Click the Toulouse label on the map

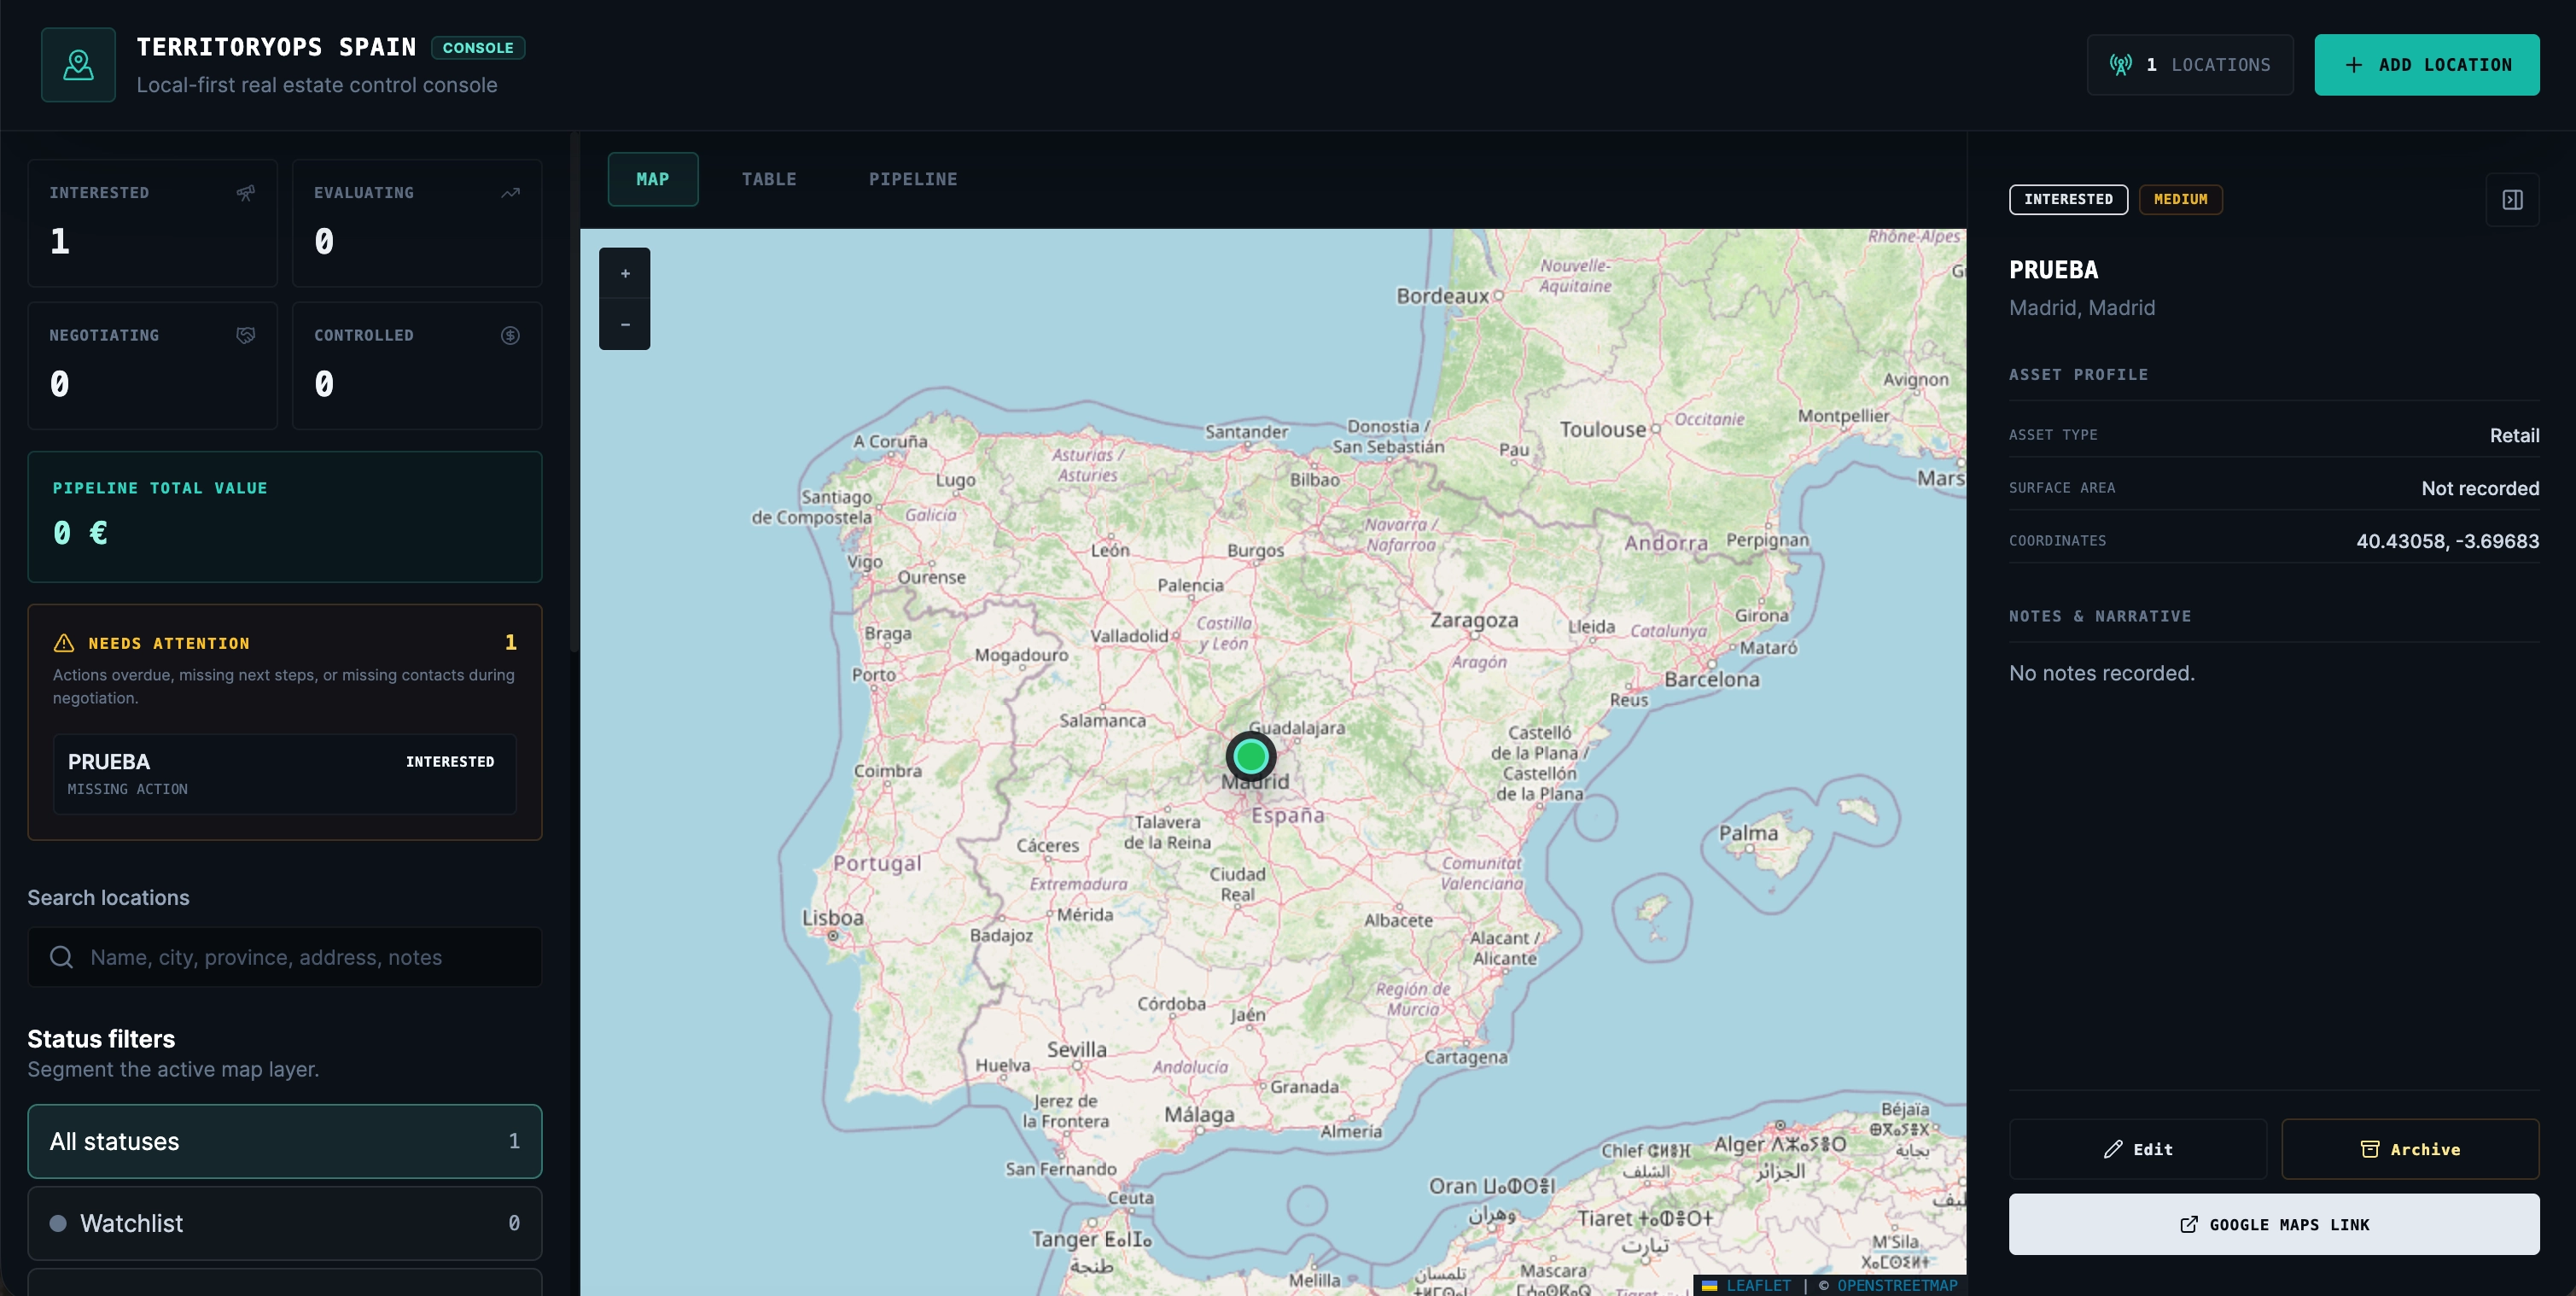pos(1602,429)
